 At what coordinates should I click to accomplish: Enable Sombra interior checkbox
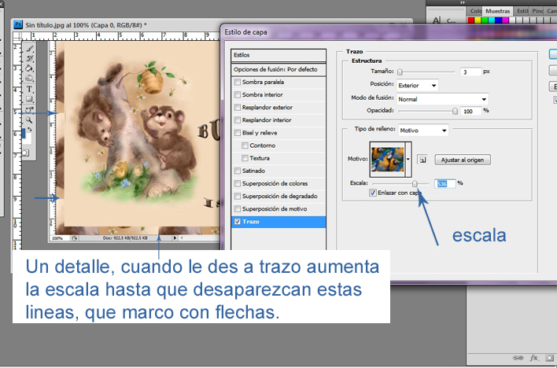(238, 95)
